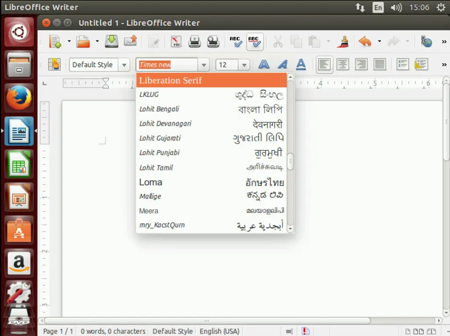The height and width of the screenshot is (336, 450).
Task: Export the document directly as PDF
Action: coord(176,42)
